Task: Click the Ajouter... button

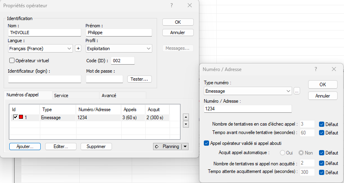Action: coord(25,146)
